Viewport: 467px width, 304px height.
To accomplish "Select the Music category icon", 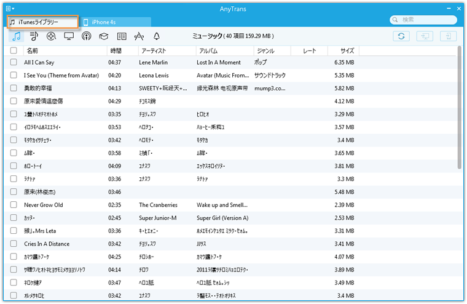I will [x=17, y=36].
